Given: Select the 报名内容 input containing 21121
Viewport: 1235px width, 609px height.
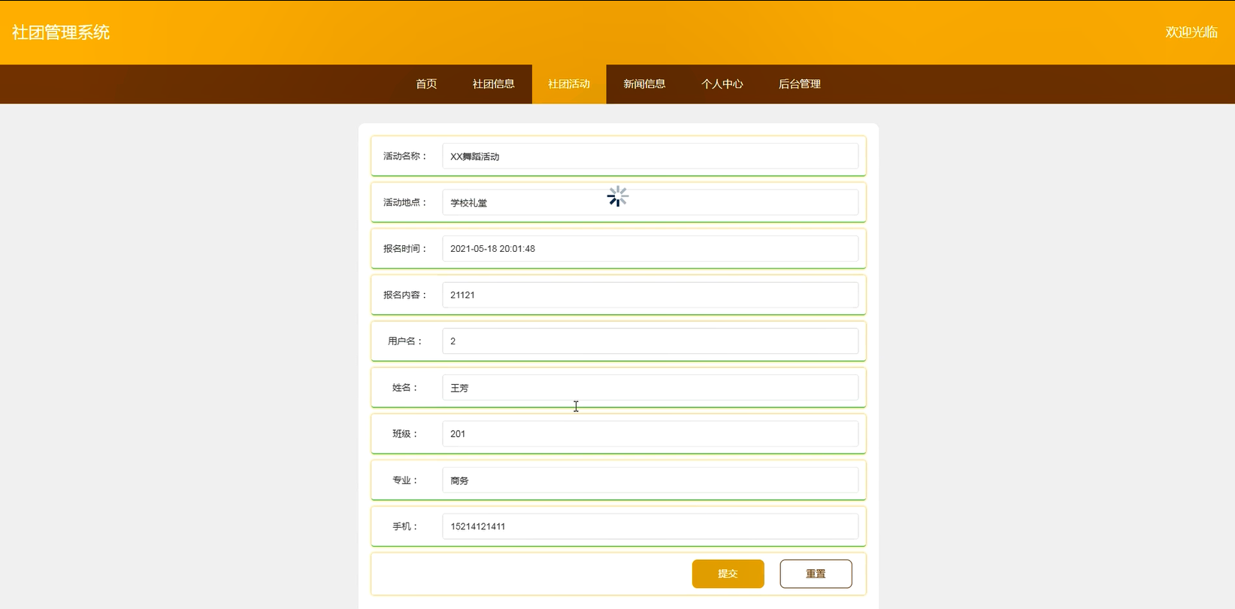Looking at the screenshot, I should [x=649, y=295].
